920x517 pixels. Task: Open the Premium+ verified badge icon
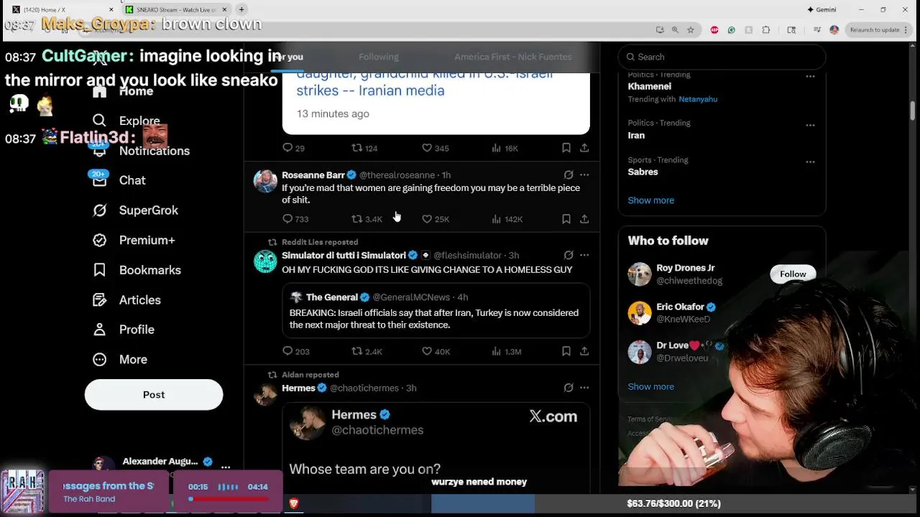click(x=99, y=240)
